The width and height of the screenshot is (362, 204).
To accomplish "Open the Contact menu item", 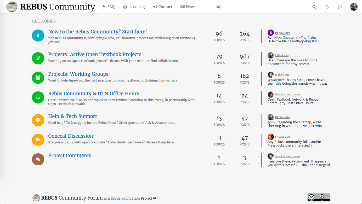I will 163,7.
